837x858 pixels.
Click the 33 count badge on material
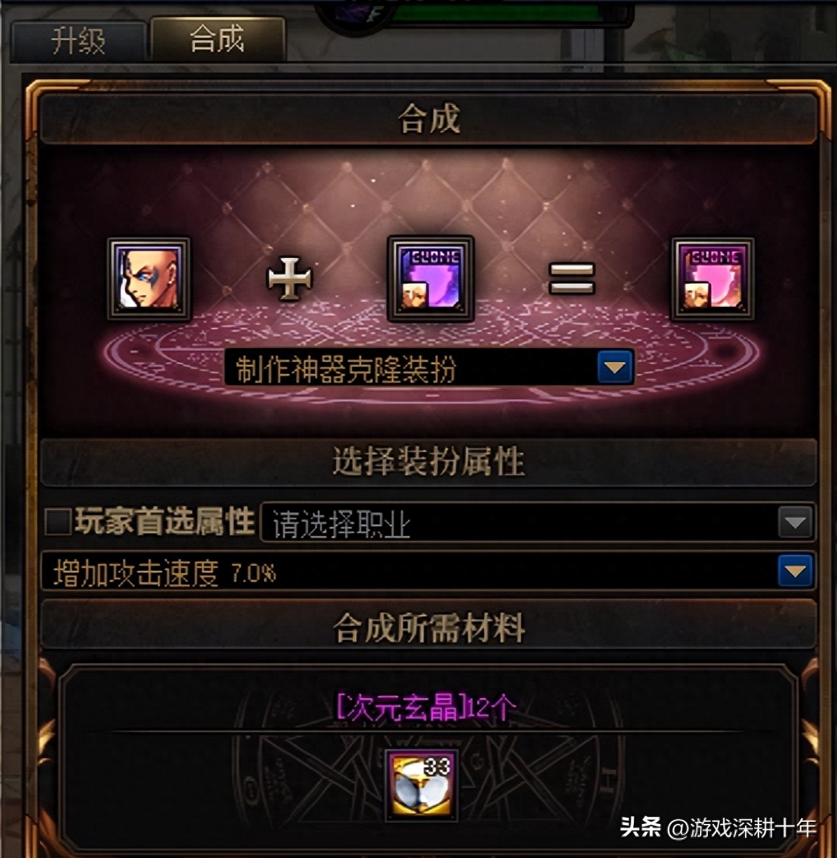pos(437,765)
